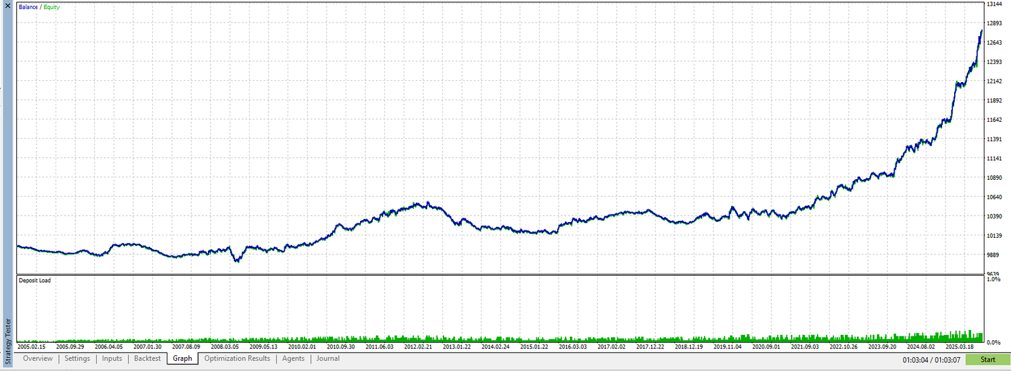The image size is (1011, 371).
Task: Click the 10890 axis value
Action: tap(995, 178)
